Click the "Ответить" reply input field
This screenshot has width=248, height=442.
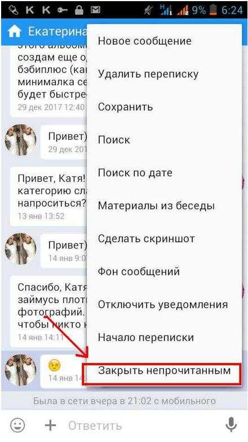[141, 425]
